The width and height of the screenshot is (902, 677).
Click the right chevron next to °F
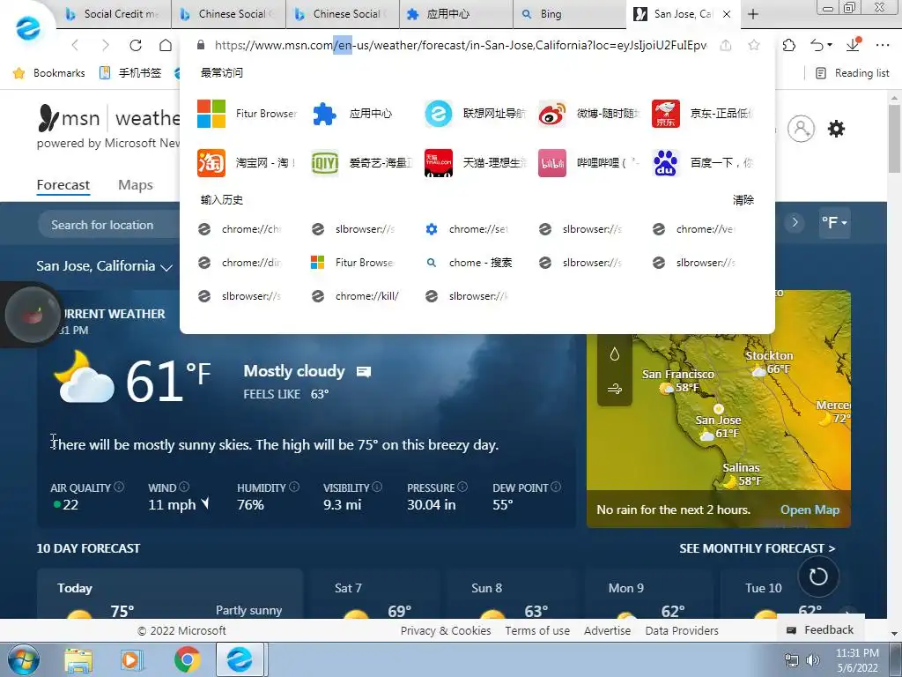click(x=795, y=222)
